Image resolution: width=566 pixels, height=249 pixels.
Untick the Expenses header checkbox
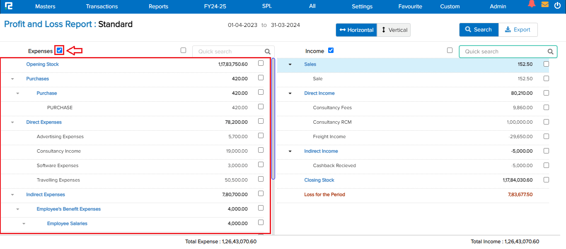[x=60, y=50]
